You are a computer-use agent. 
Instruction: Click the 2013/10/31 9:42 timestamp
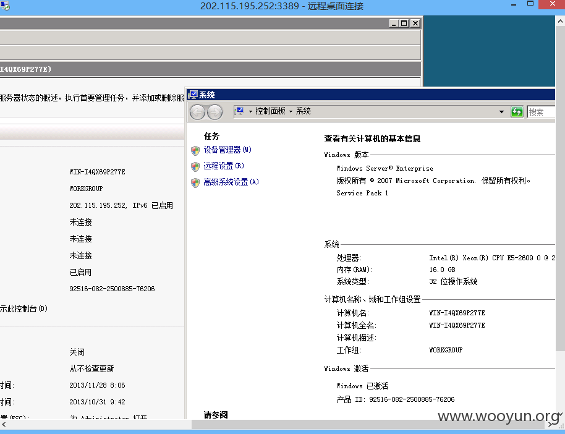click(97, 402)
